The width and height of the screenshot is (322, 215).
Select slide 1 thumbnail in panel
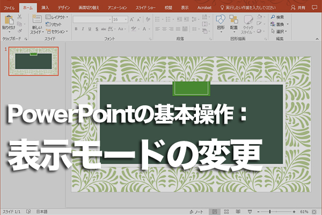(33, 61)
